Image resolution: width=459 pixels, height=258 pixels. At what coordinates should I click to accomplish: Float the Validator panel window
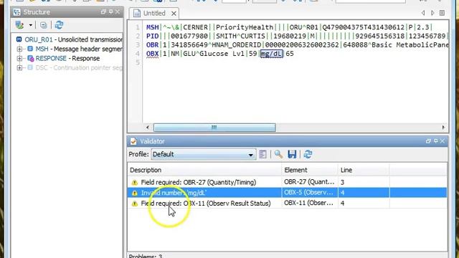[x=428, y=141]
